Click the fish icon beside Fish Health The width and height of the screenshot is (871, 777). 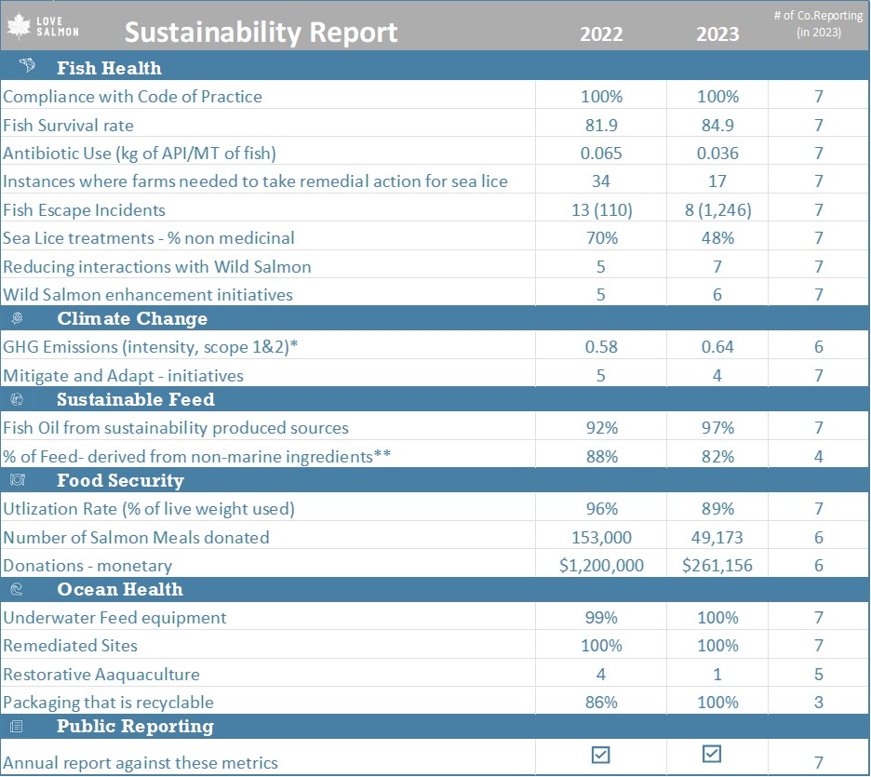27,67
